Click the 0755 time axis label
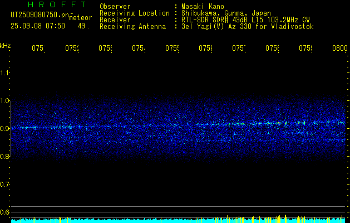 point(172,48)
